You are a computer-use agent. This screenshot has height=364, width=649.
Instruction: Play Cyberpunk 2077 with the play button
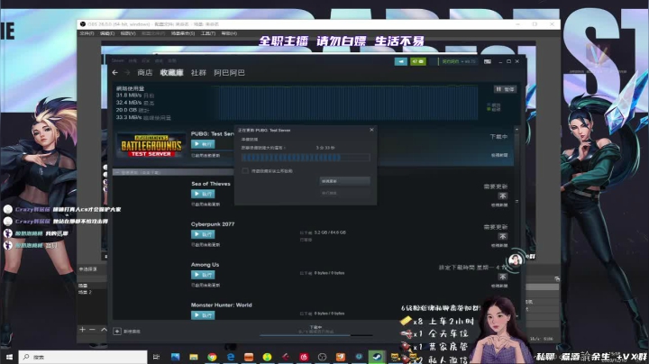click(203, 234)
